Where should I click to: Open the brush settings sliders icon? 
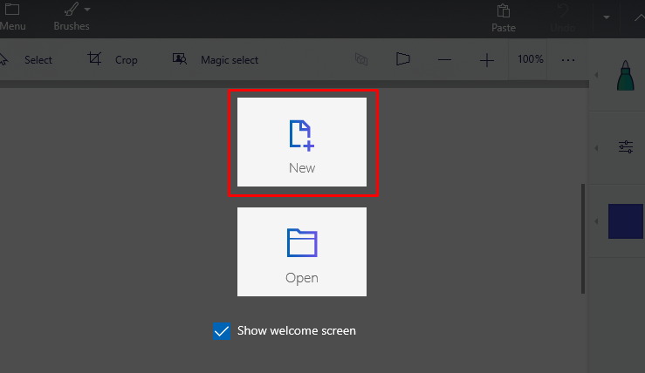[626, 146]
